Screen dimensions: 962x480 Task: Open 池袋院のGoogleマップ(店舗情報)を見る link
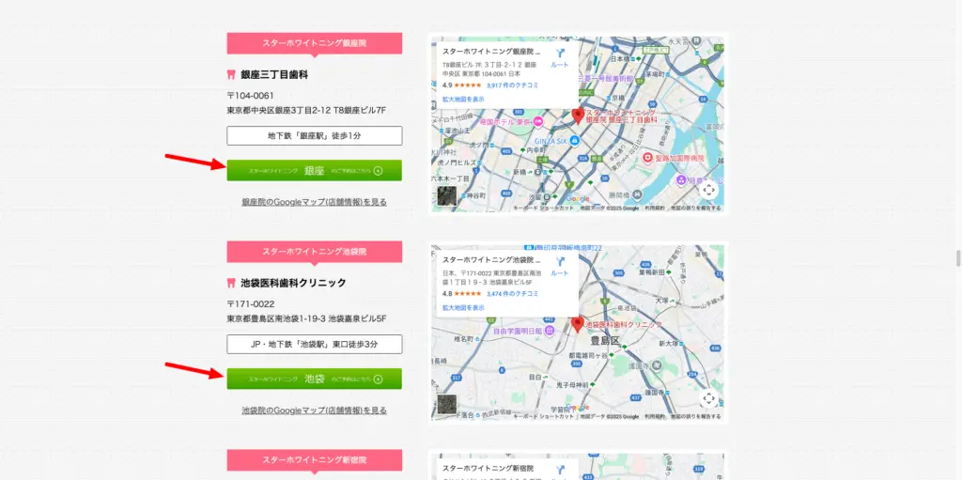pos(314,410)
